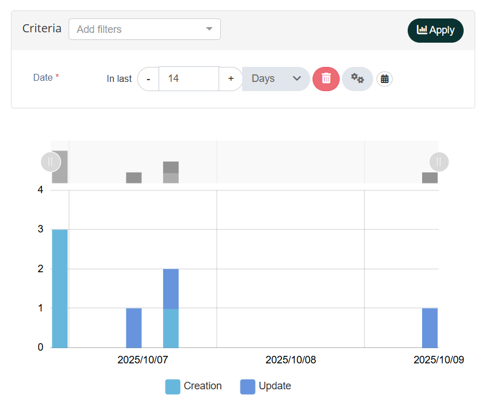Click the stacked bar's Update segment
The image size is (489, 417).
(x=171, y=288)
